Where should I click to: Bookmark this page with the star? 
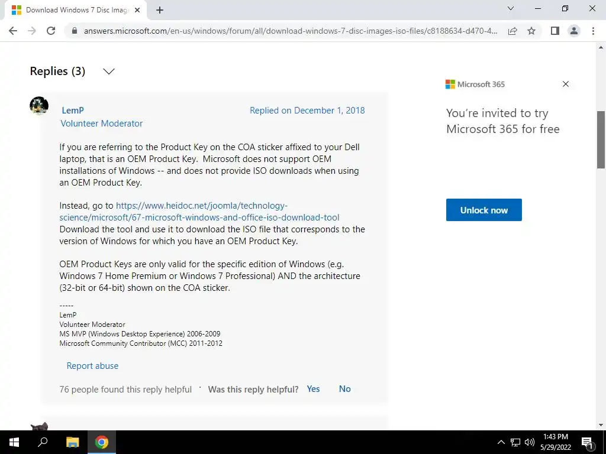tap(531, 31)
